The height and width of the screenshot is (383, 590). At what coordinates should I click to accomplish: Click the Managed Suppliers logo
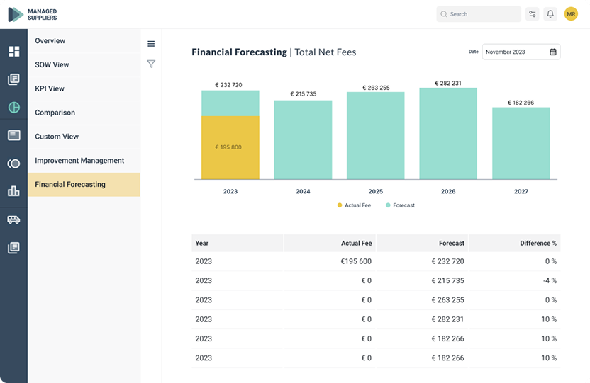click(x=33, y=14)
